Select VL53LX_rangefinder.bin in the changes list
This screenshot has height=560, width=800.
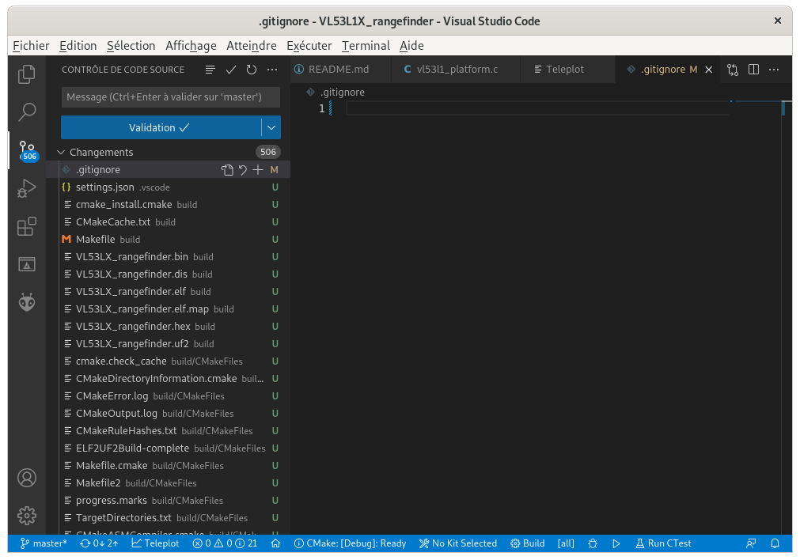click(169, 256)
